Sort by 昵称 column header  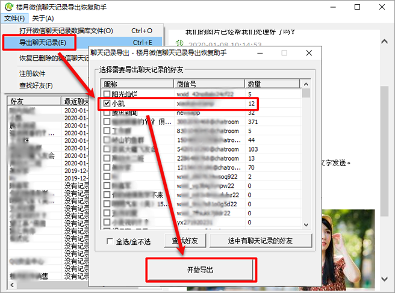point(137,84)
